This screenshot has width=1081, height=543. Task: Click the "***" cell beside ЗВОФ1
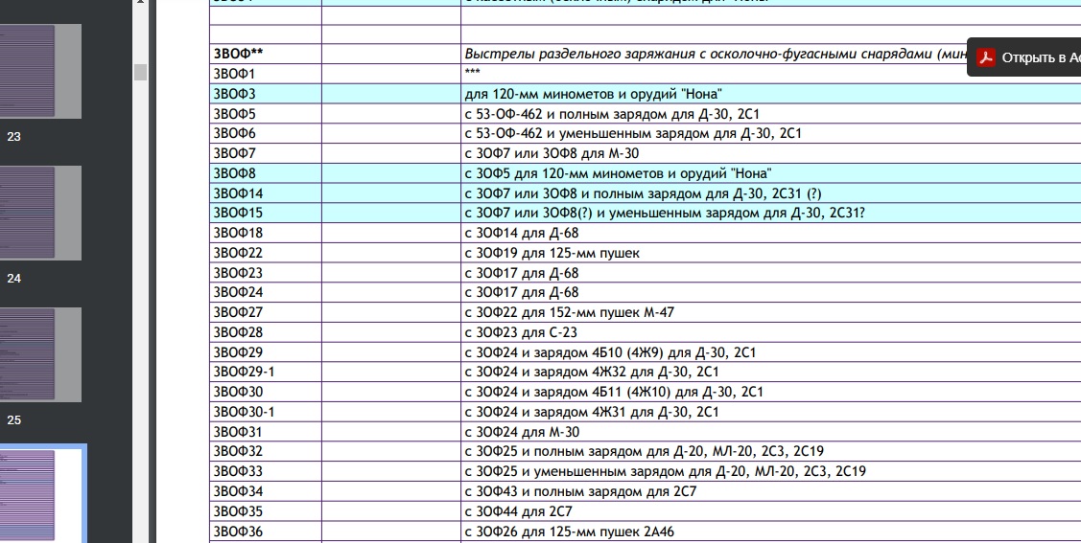pos(472,74)
